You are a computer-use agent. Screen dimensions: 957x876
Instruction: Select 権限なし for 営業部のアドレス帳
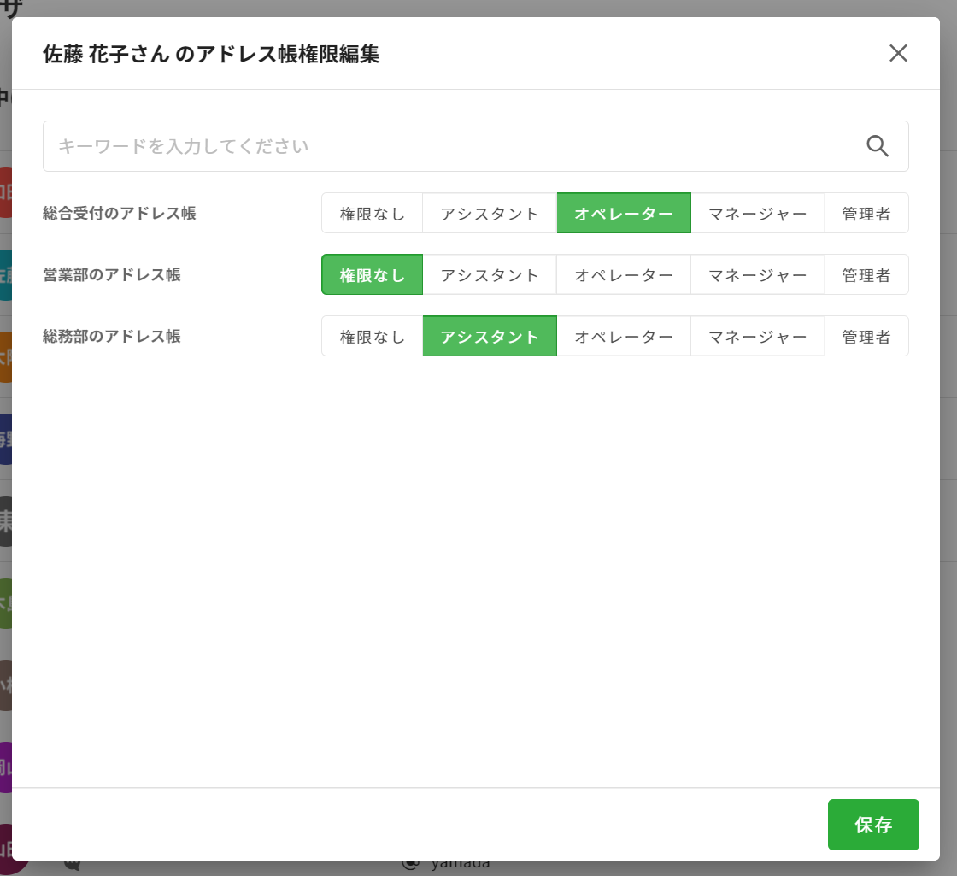[x=373, y=275]
